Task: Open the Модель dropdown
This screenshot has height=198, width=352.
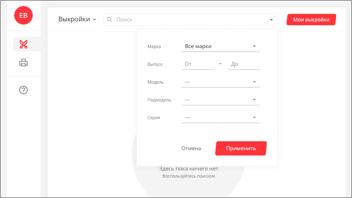Action: pyautogui.click(x=220, y=82)
